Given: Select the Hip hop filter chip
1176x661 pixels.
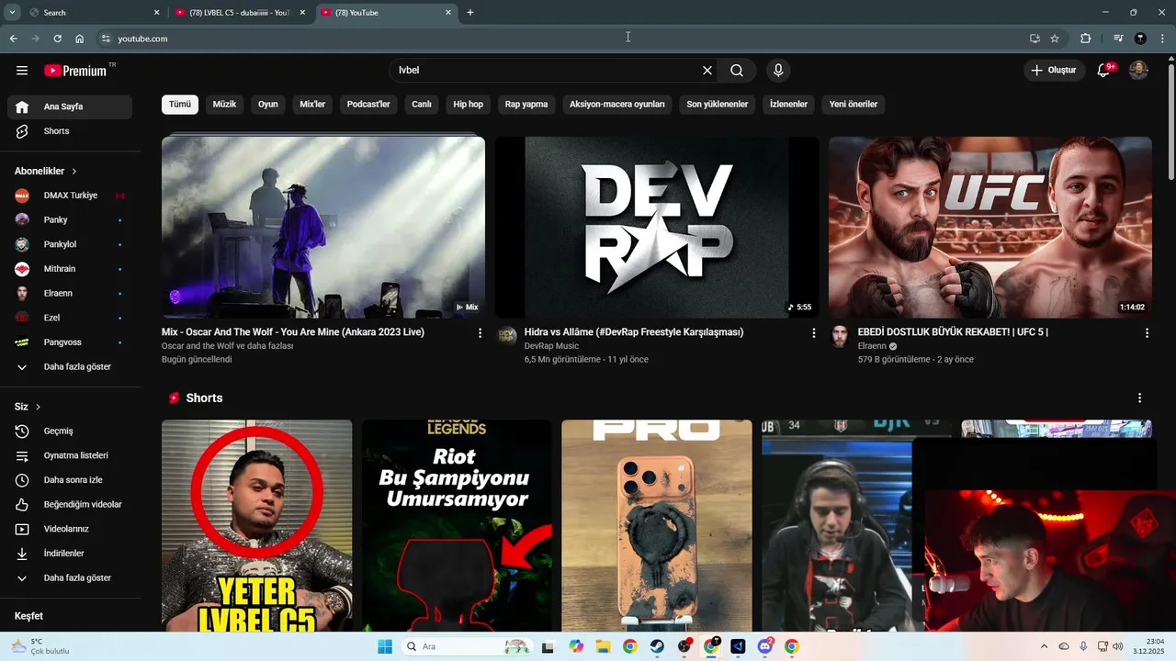Looking at the screenshot, I should pos(468,104).
